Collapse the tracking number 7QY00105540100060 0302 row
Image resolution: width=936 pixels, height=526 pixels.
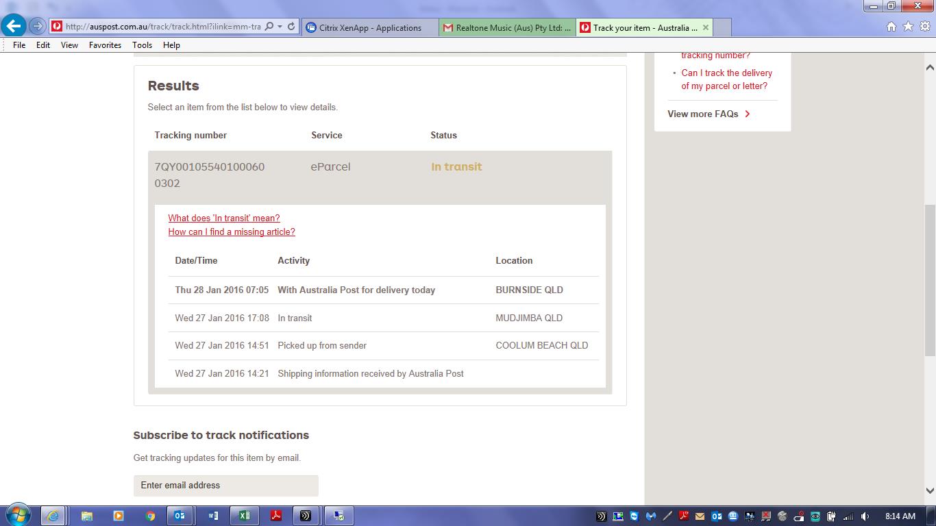[209, 175]
